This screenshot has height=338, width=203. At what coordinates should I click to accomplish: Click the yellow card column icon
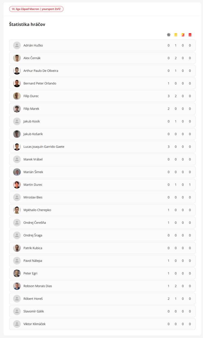[176, 35]
